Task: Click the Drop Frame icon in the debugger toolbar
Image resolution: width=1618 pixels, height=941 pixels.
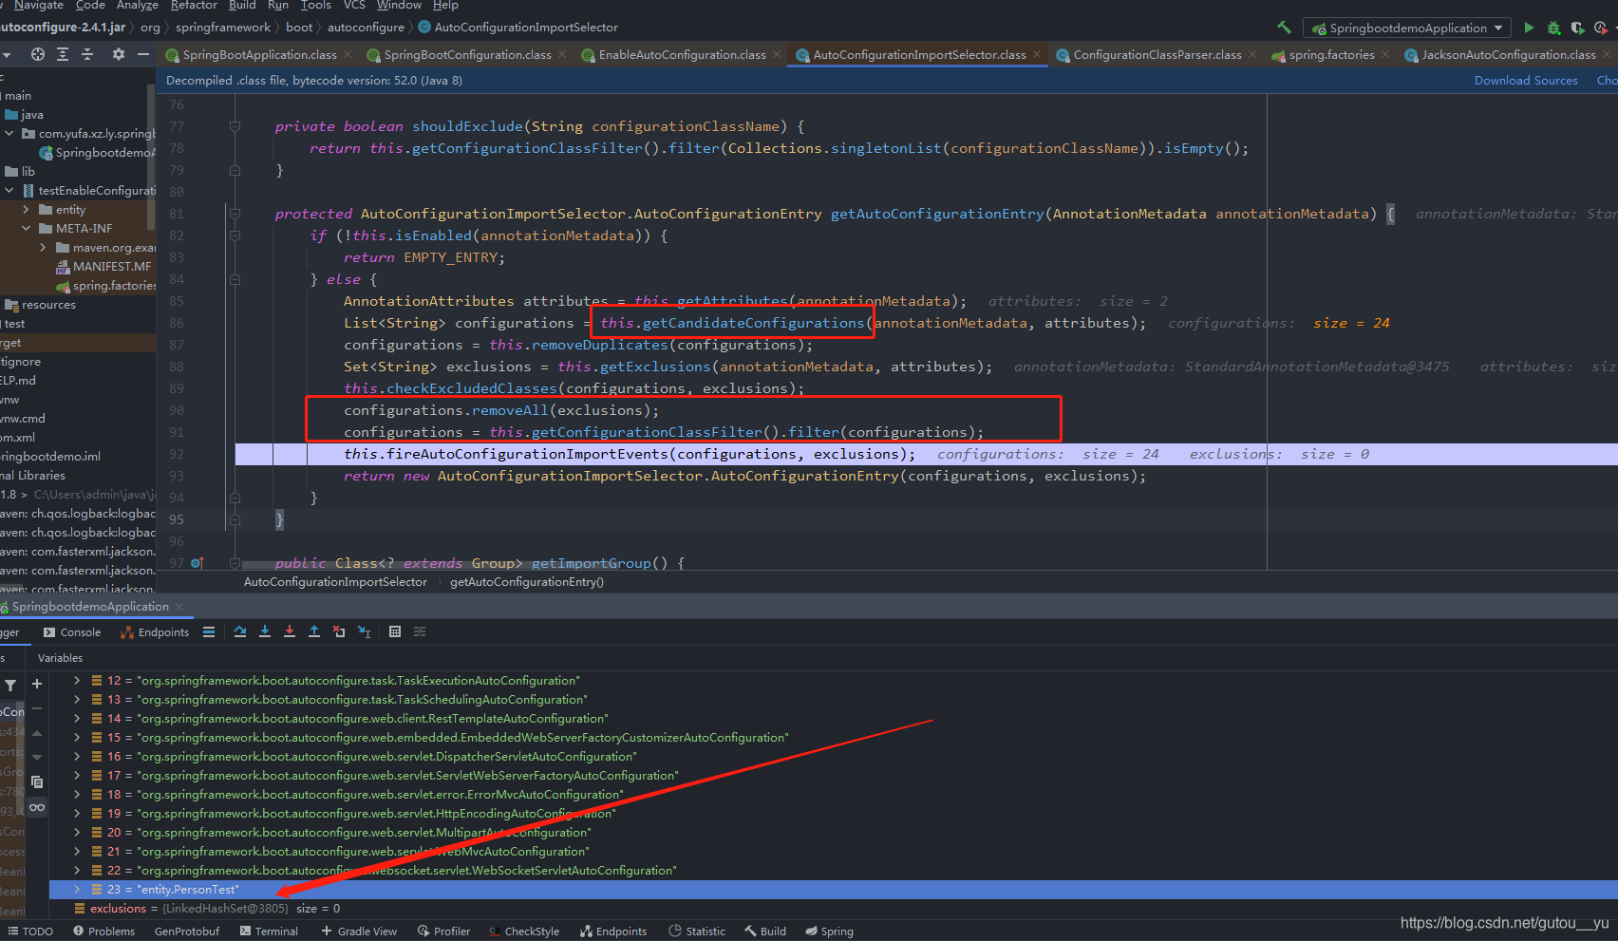Action: coord(339,631)
